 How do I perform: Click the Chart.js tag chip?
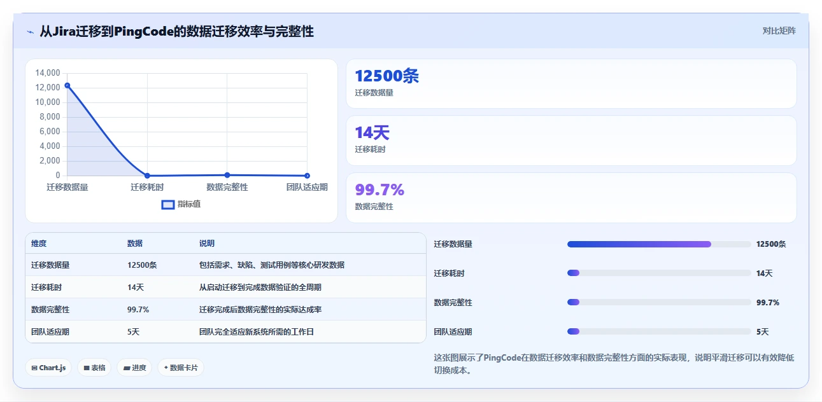click(x=48, y=368)
